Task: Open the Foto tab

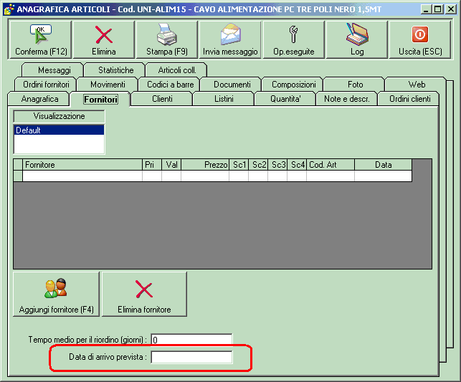Action: (355, 85)
